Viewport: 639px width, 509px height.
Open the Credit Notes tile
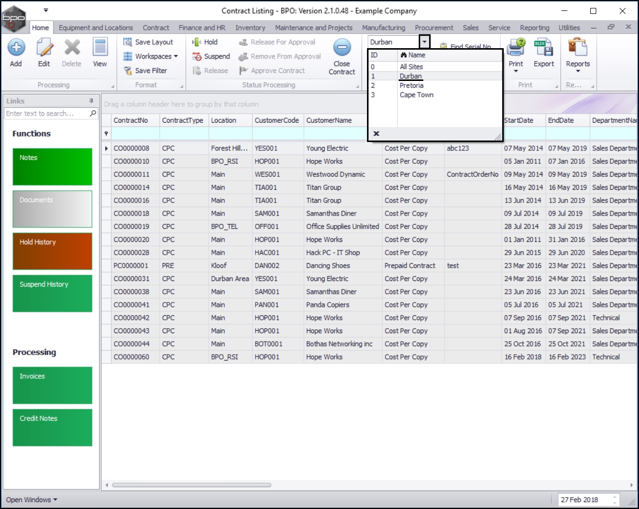pyautogui.click(x=52, y=428)
